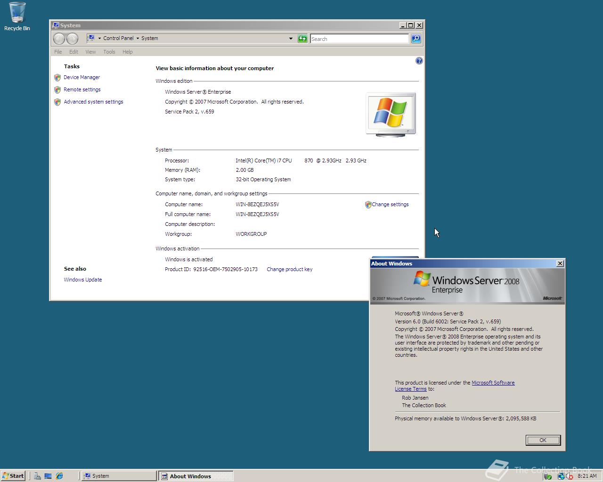Open the Recycle Bin desktop icon
Image resolution: width=603 pixels, height=482 pixels.
point(17,16)
